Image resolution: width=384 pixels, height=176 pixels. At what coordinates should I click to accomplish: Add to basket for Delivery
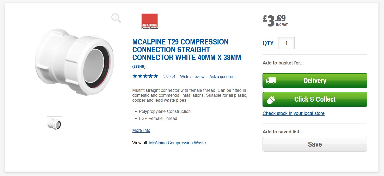315,81
